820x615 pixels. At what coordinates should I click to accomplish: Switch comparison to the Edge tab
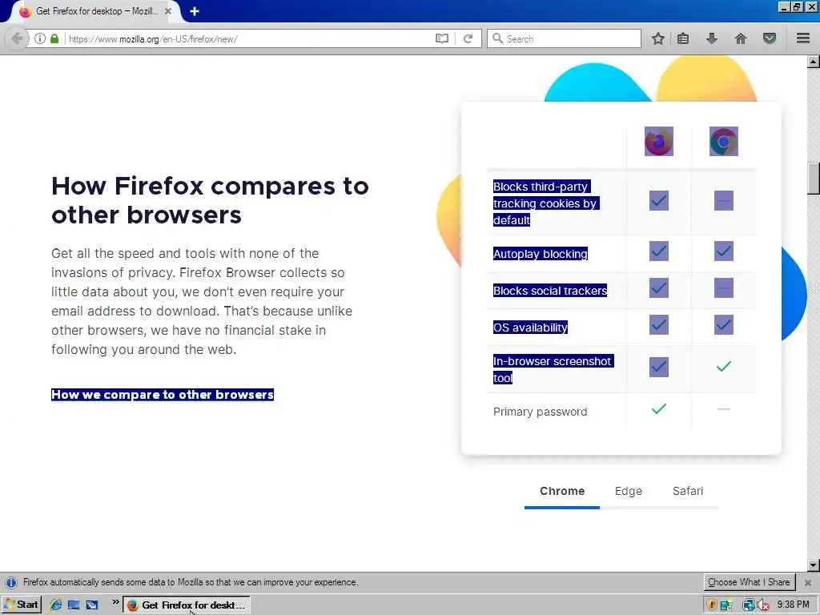(628, 491)
